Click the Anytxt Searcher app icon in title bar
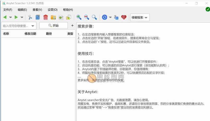 pyautogui.click(x=4, y=3)
